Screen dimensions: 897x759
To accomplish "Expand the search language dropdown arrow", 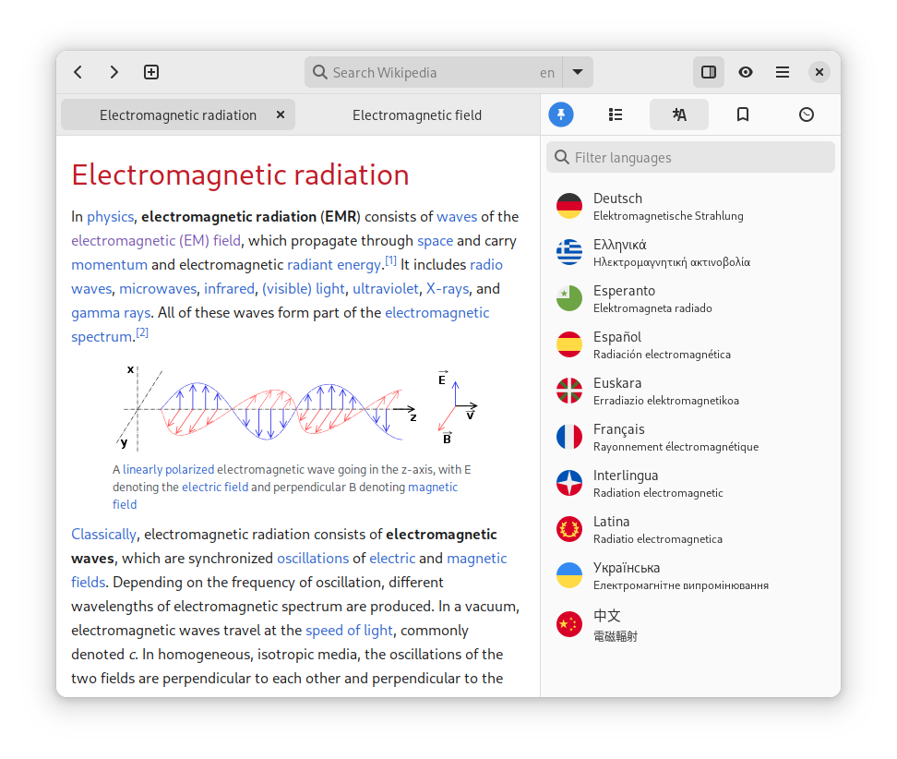I will click(x=578, y=72).
